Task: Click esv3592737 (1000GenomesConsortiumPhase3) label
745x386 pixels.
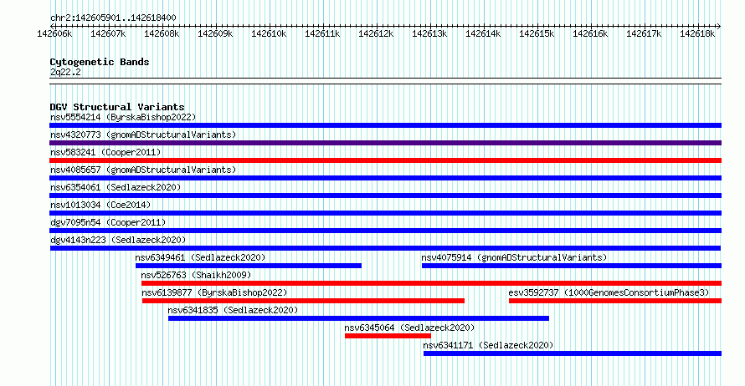Action: click(x=609, y=292)
